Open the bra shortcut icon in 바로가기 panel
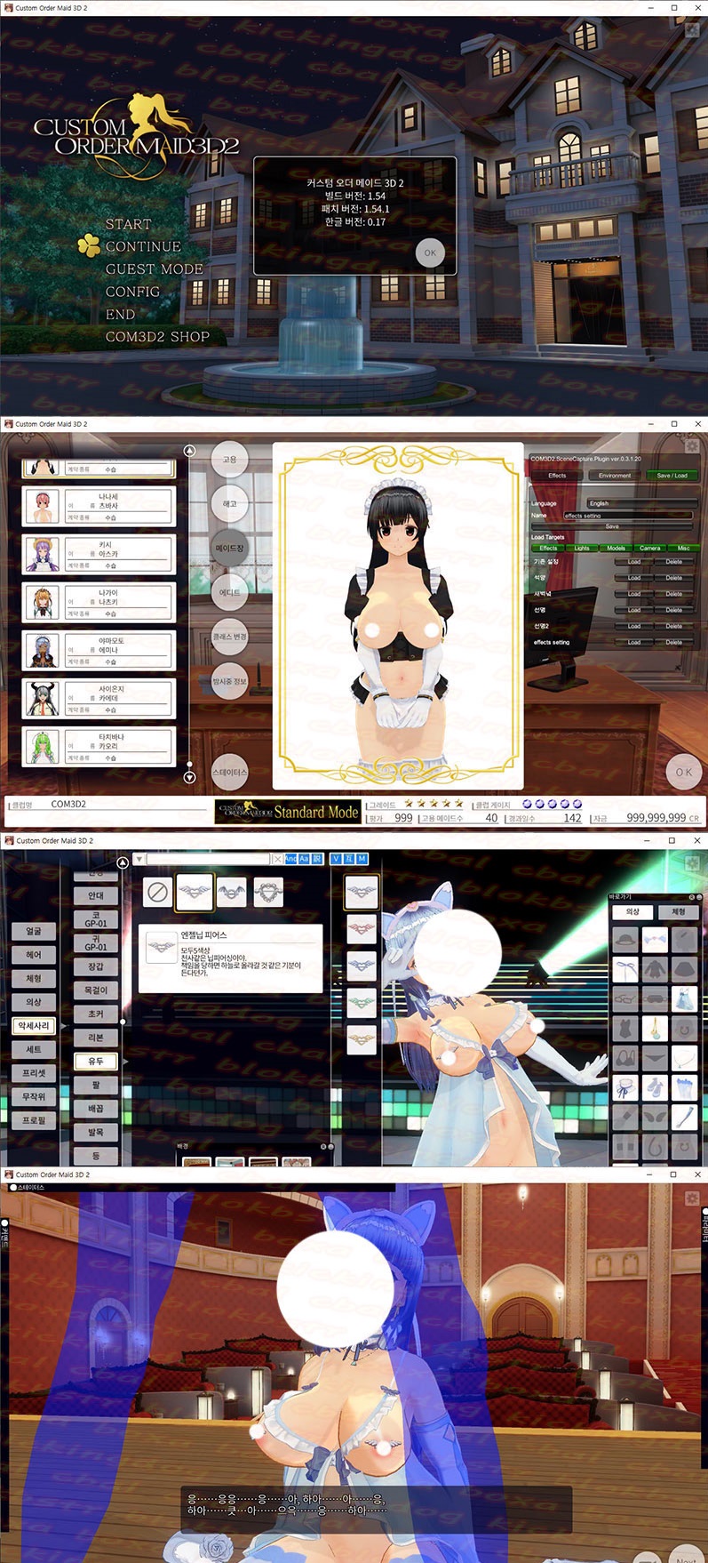 625,1058
